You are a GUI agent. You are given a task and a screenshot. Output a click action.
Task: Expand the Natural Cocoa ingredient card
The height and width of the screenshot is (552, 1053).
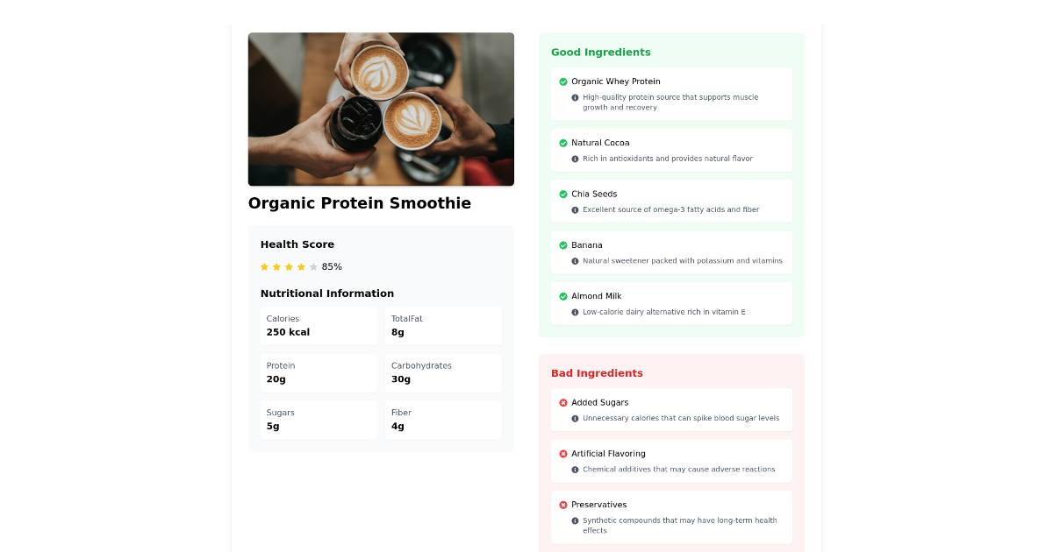(671, 150)
